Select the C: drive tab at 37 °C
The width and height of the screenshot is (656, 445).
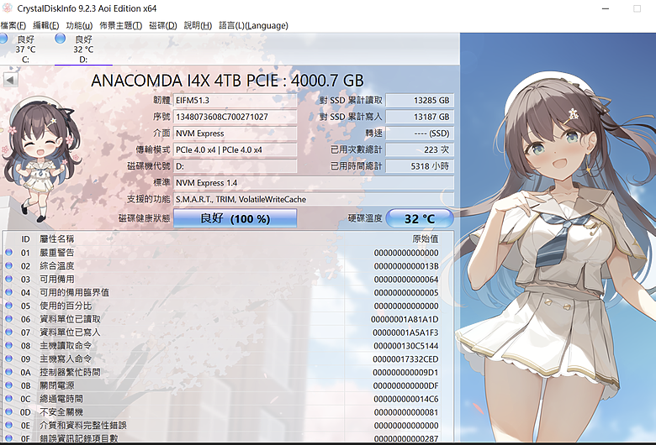[x=25, y=50]
